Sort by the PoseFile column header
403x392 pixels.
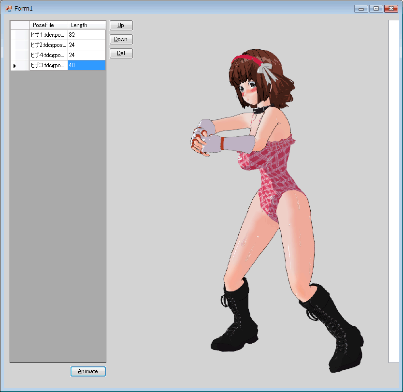[x=48, y=25]
